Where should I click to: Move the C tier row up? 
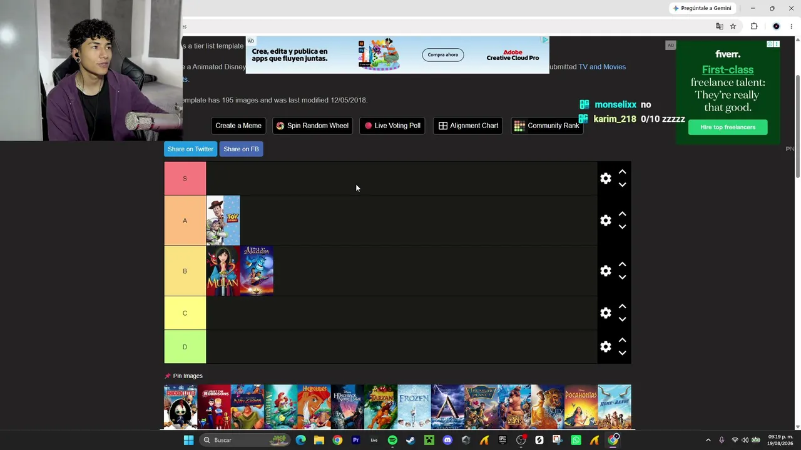click(x=622, y=306)
